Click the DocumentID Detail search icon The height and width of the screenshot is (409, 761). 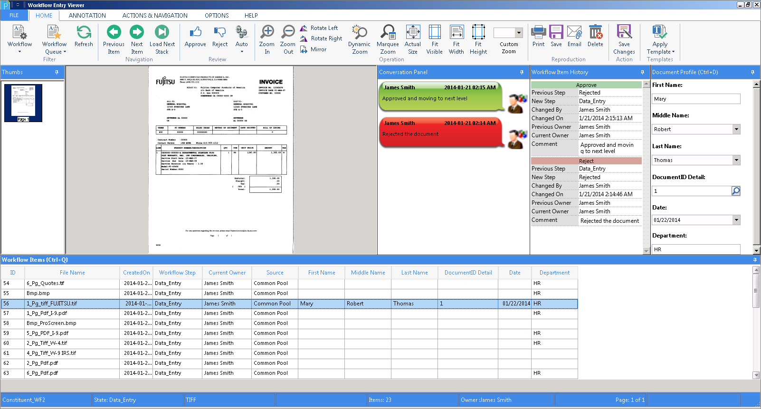pyautogui.click(x=736, y=191)
